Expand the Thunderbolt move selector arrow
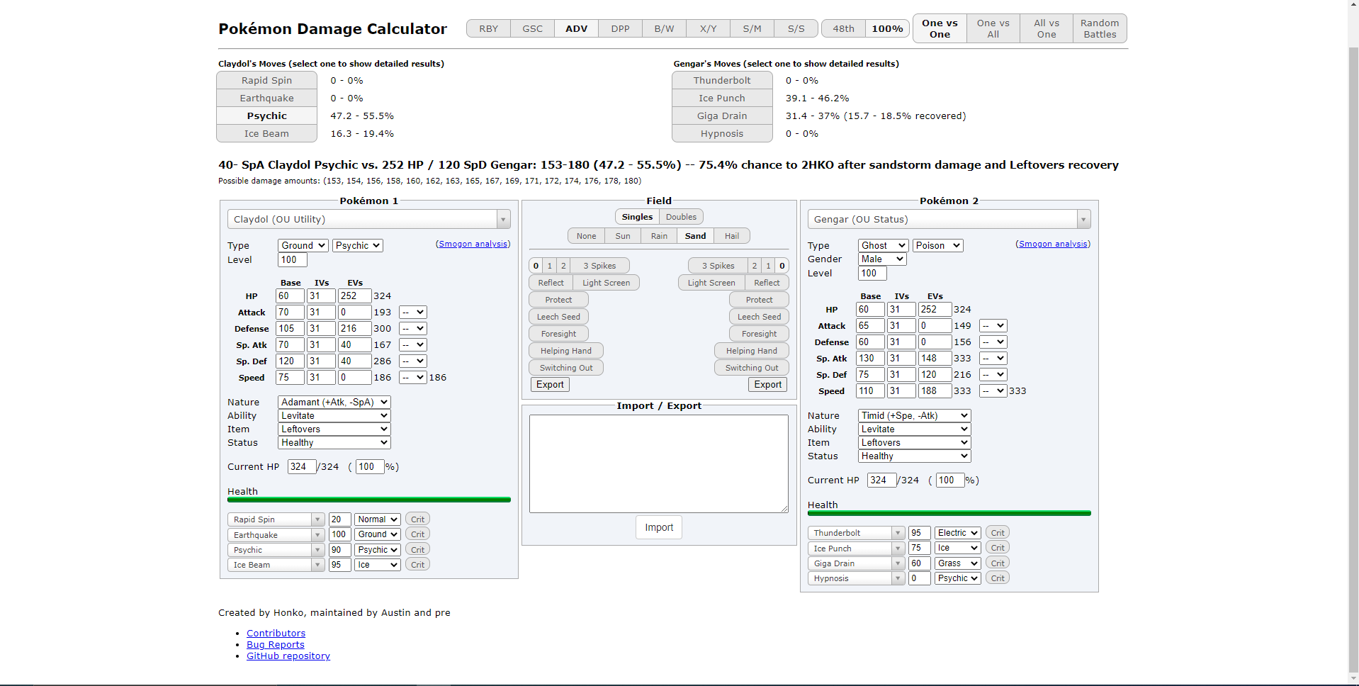This screenshot has height=686, width=1359. tap(898, 533)
